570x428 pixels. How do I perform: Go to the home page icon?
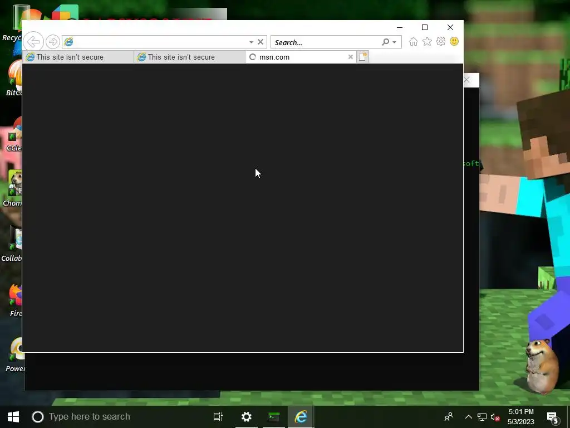click(414, 41)
